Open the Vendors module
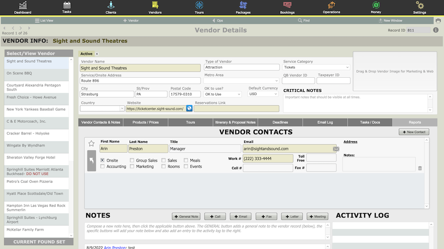Screen dimensions: 444x249 tap(155, 8)
